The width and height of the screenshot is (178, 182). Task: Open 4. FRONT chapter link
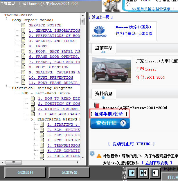click(x=38, y=46)
